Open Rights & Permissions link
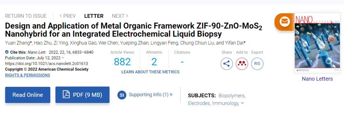 click(27, 75)
